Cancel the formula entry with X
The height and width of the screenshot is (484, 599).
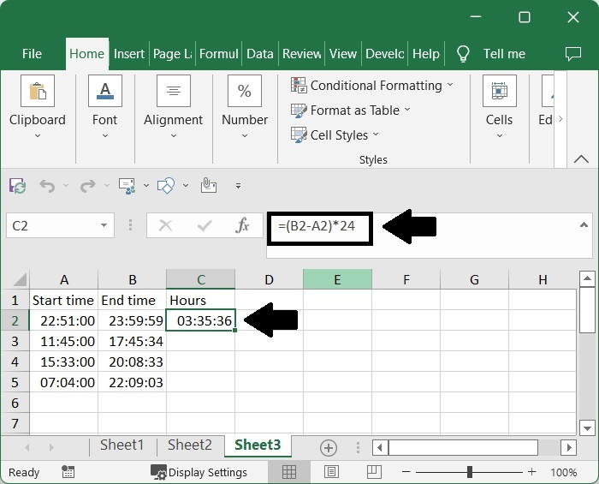pos(165,225)
